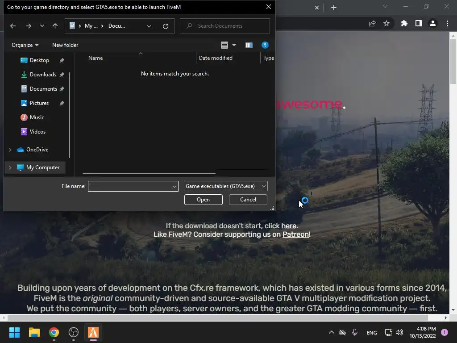Open the Patreon link
This screenshot has height=343, width=457.
(x=295, y=234)
